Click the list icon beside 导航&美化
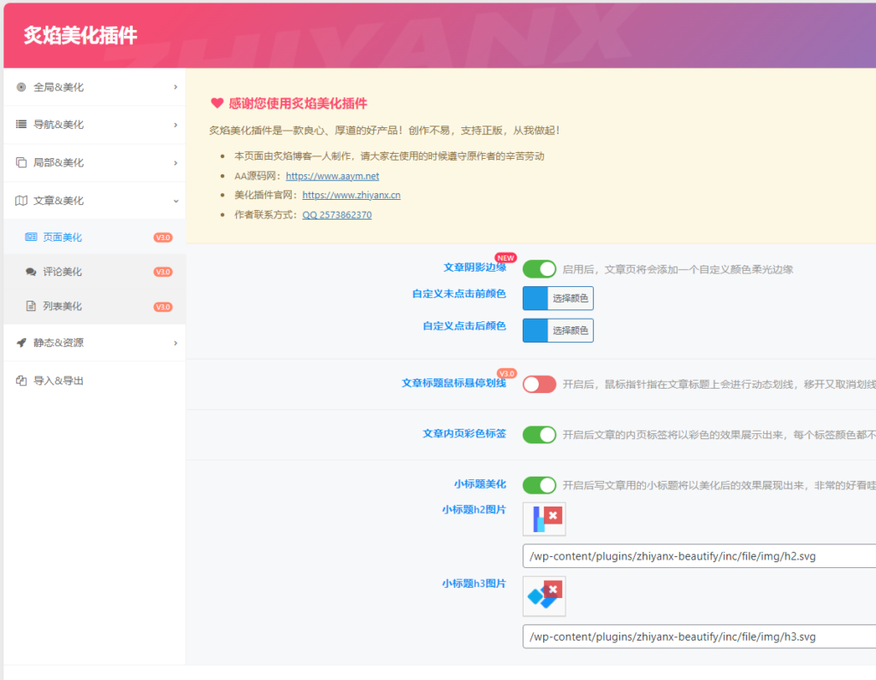This screenshot has height=680, width=876. (x=21, y=125)
